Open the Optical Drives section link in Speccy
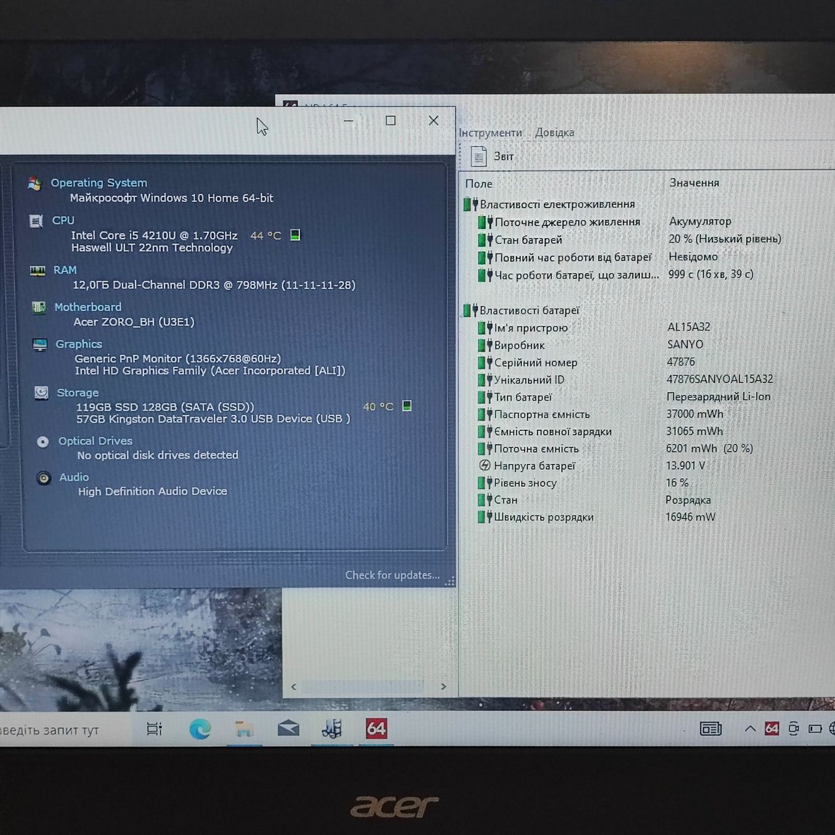Image resolution: width=835 pixels, height=835 pixels. click(95, 441)
